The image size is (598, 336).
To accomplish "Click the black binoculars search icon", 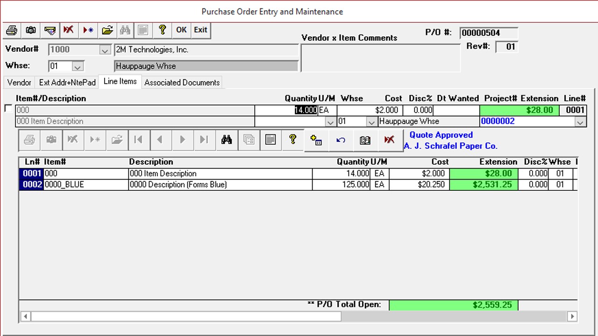I will coord(227,140).
